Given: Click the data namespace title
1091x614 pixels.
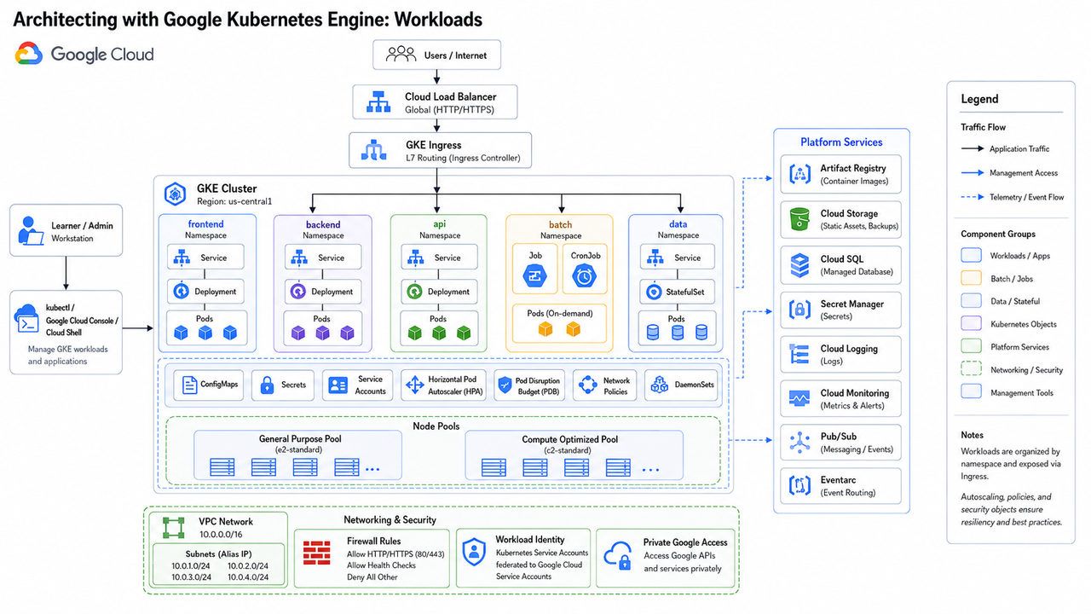Looking at the screenshot, I should [x=678, y=224].
